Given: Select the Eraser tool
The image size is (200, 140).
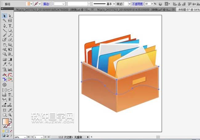Looking at the screenshot, I should pos(10,40).
